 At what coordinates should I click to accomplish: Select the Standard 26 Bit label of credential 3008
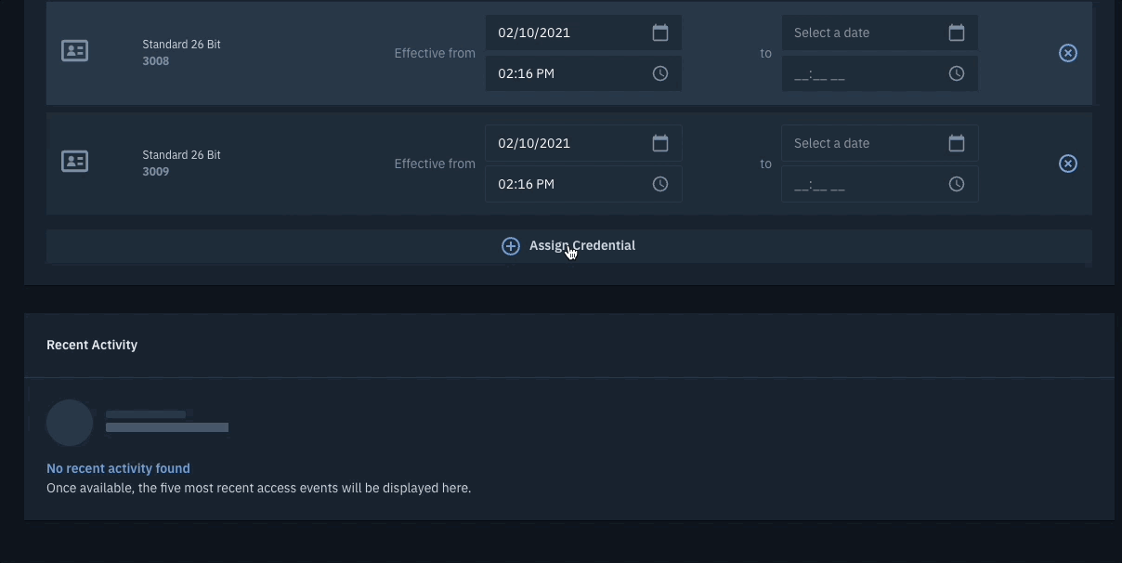181,45
